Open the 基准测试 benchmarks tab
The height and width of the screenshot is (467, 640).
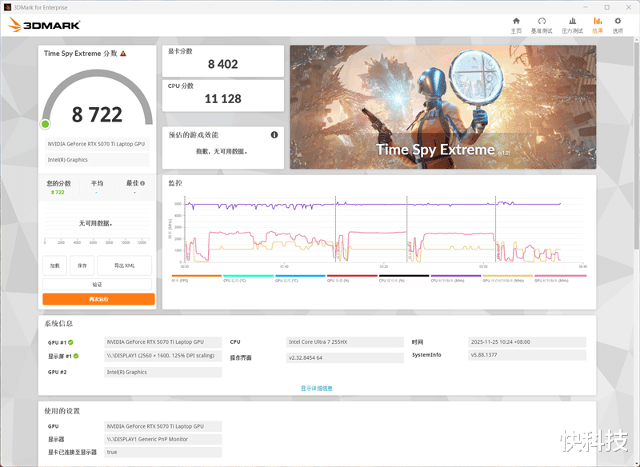(542, 26)
